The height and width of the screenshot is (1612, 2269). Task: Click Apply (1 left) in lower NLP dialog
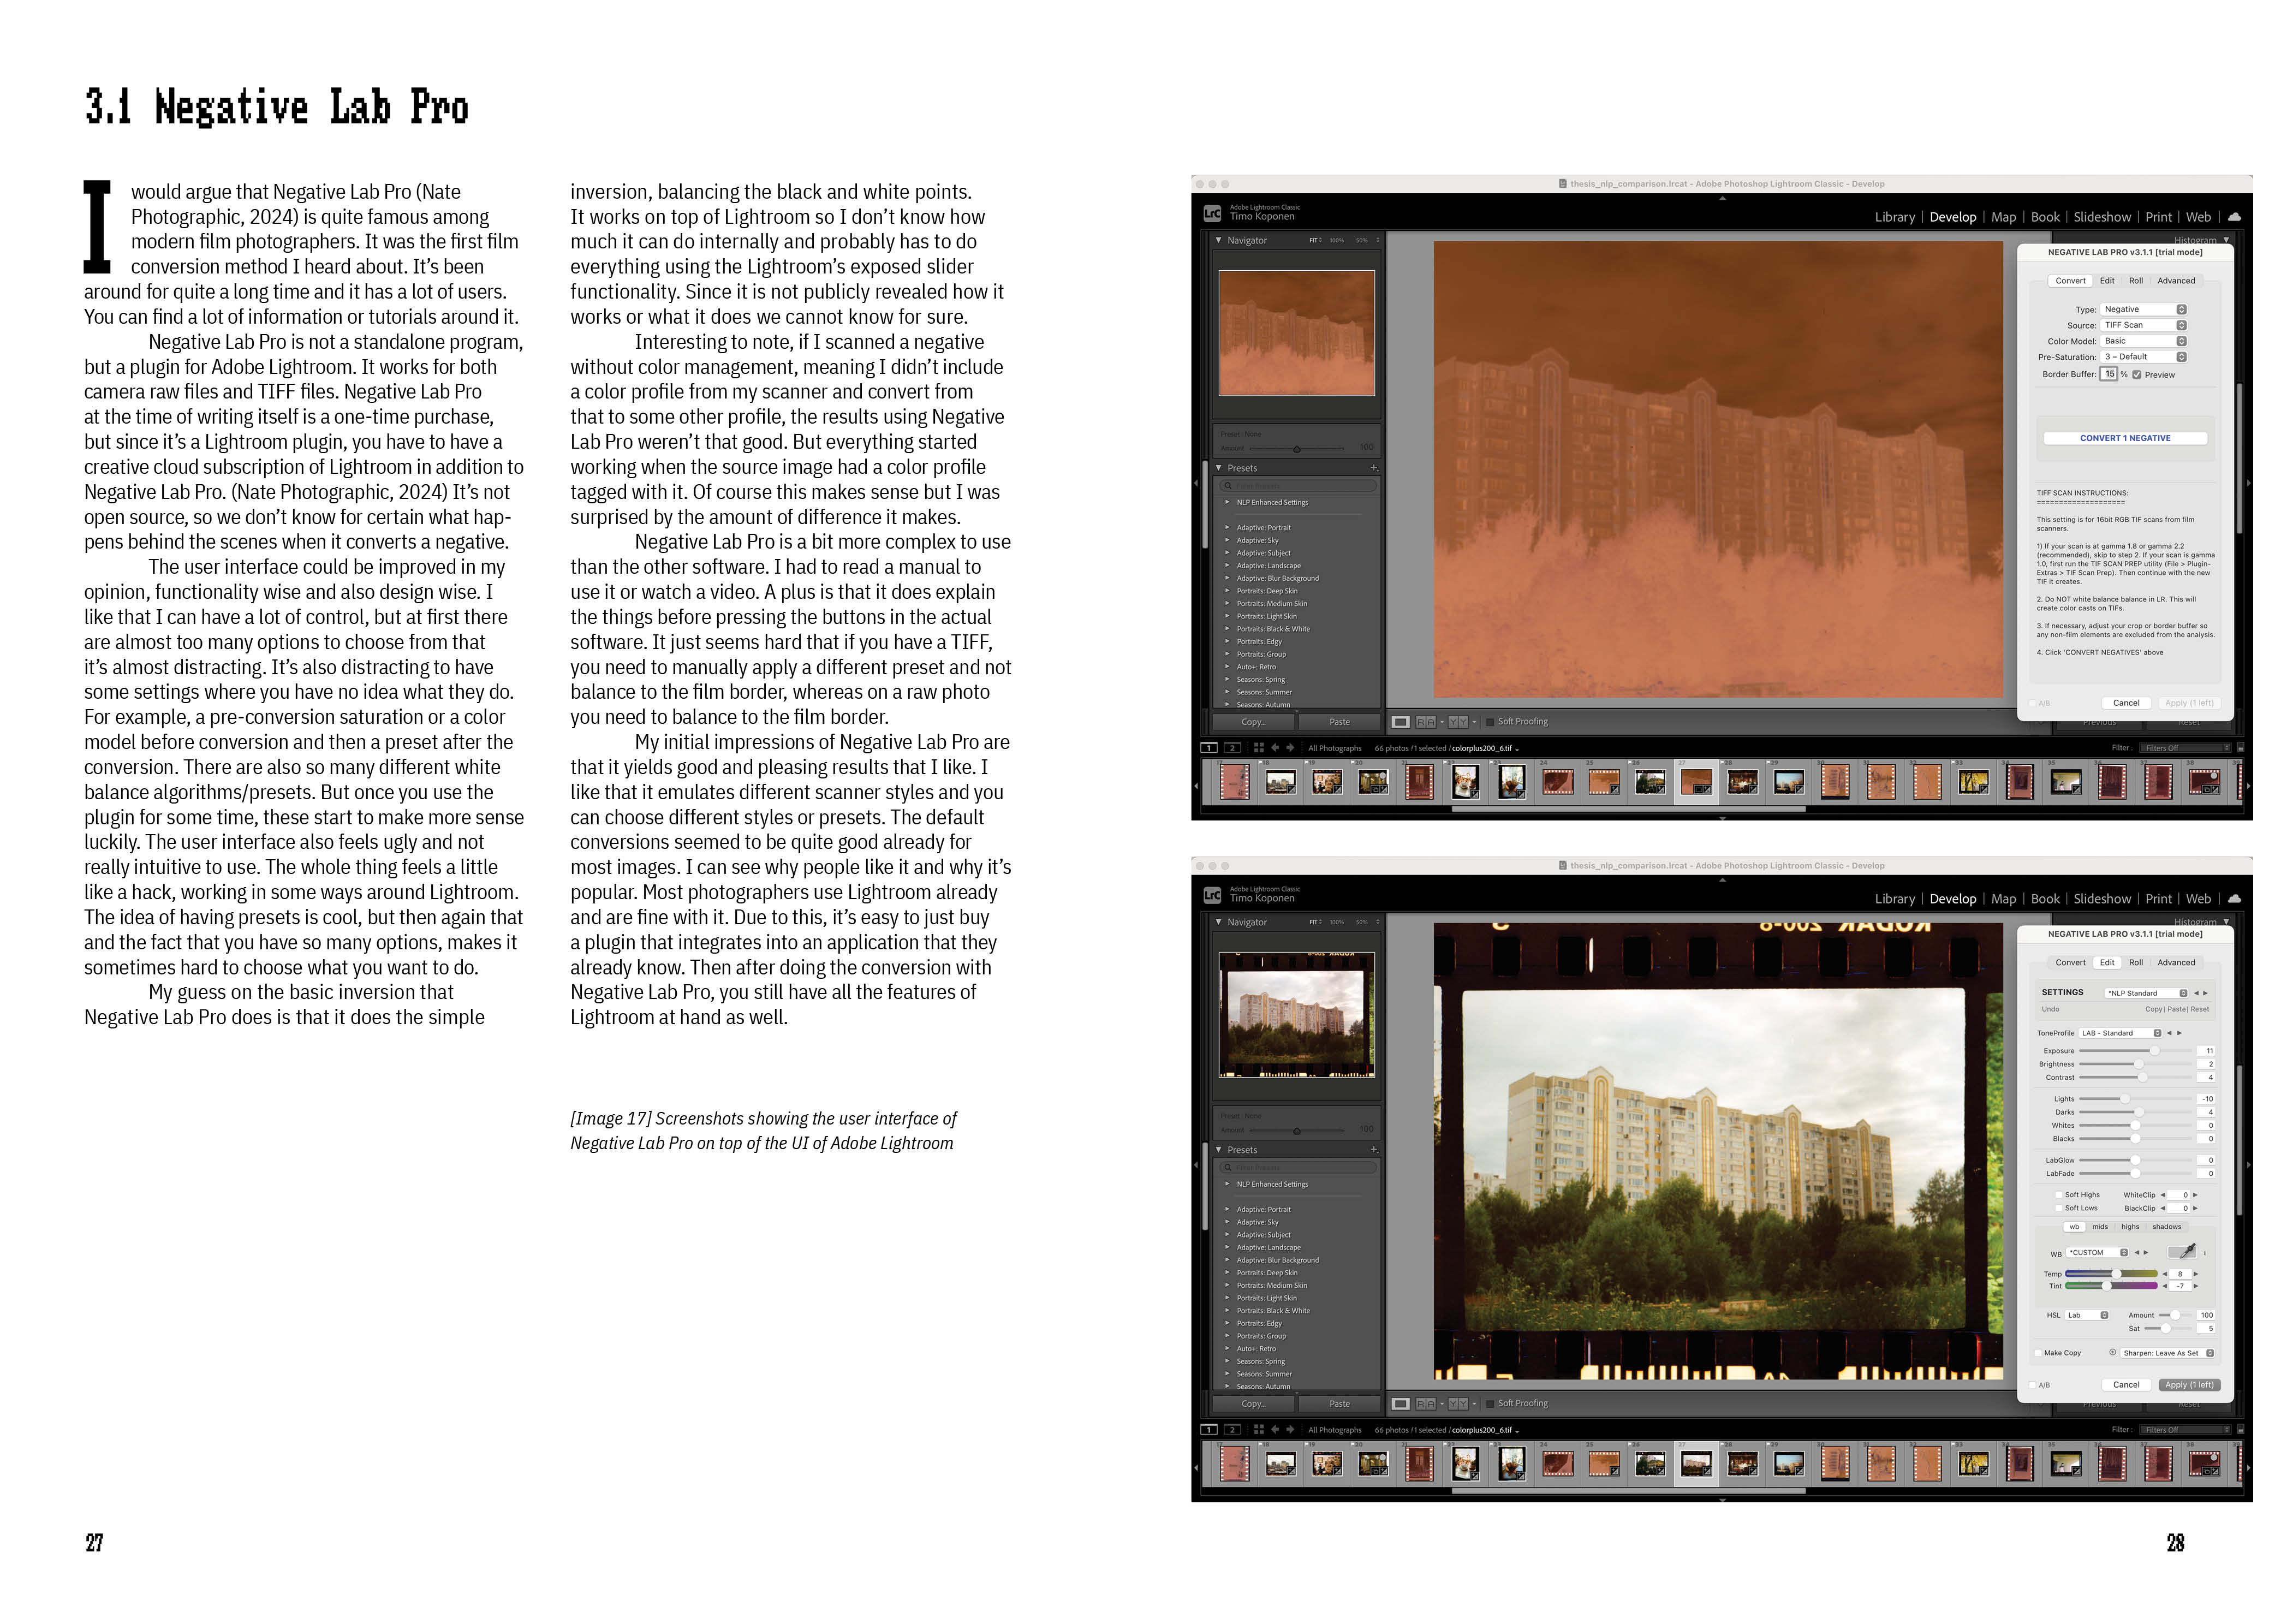[x=2190, y=1385]
